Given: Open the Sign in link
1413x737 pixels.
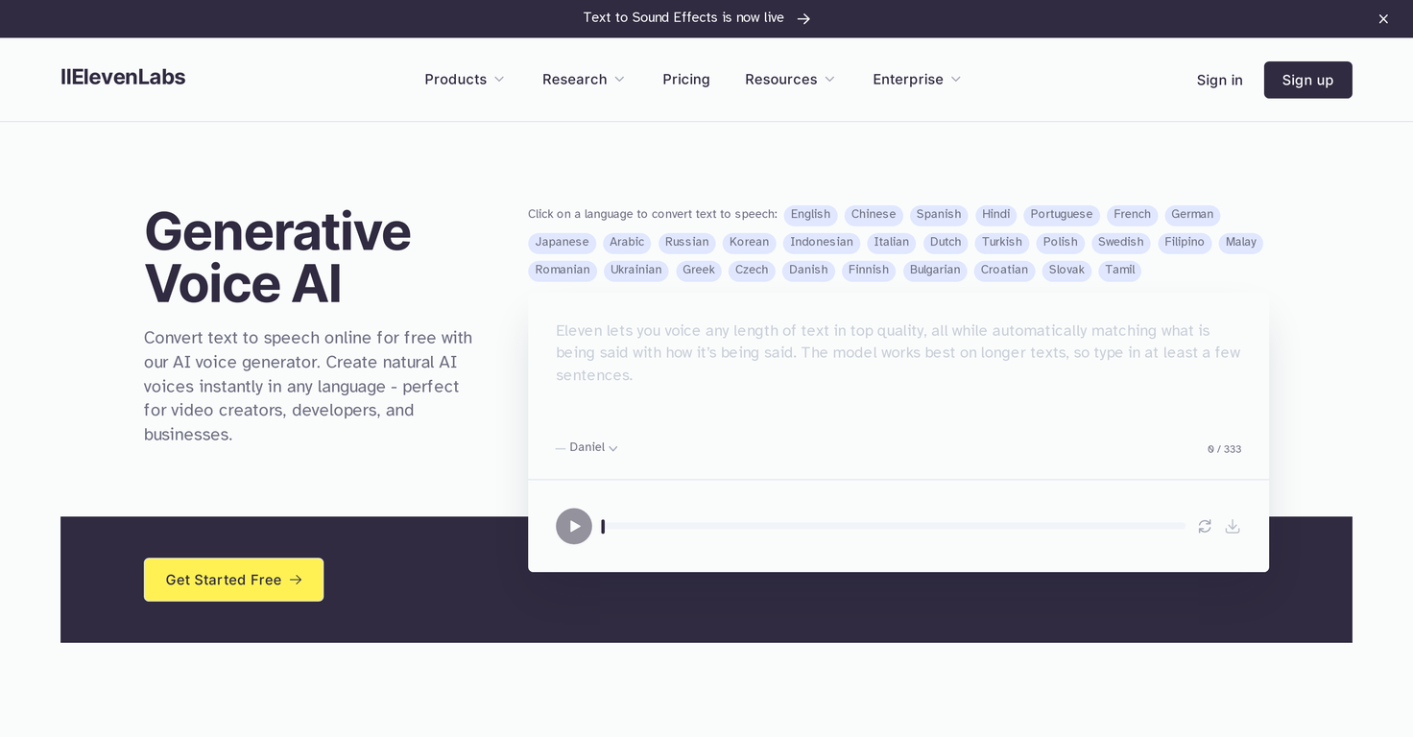Looking at the screenshot, I should (1219, 81).
